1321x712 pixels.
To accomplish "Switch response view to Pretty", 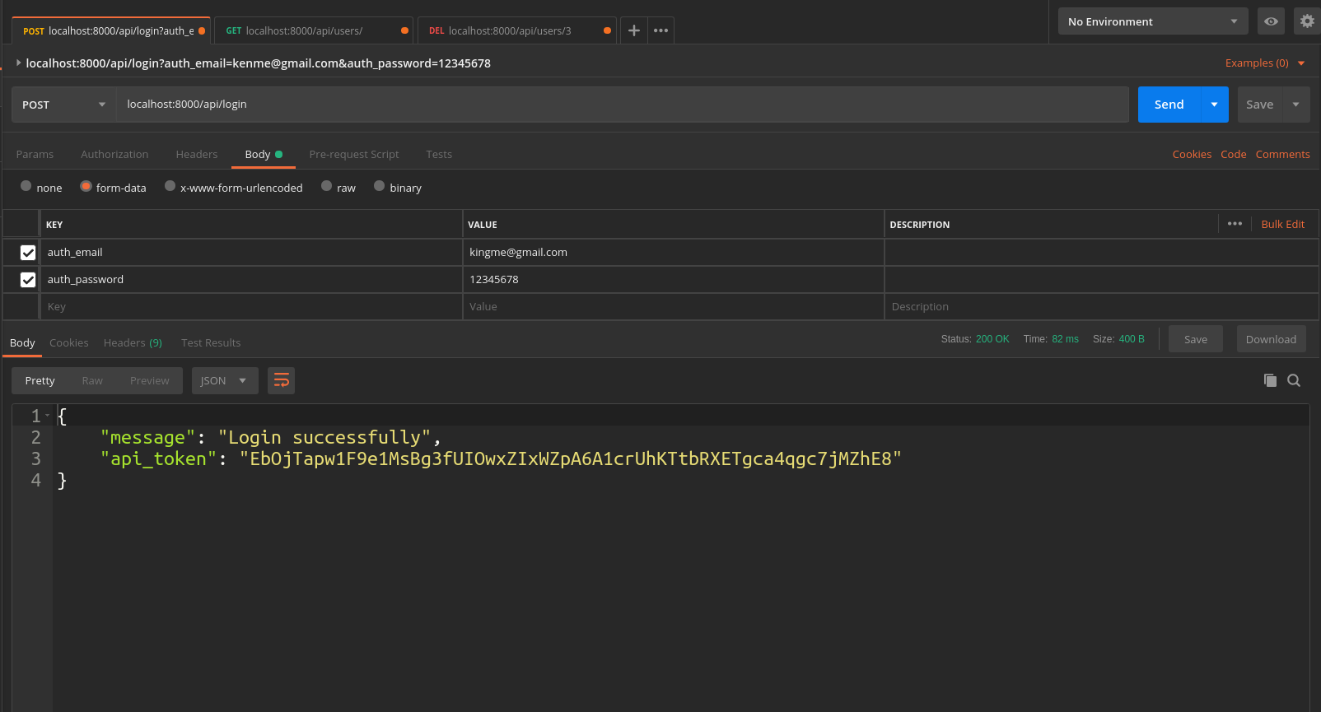I will point(40,380).
